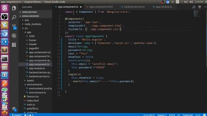Expand the assets folder
The height and width of the screenshot is (116, 207).
click(35, 81)
